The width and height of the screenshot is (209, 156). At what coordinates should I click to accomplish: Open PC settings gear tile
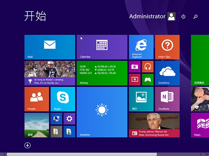[69, 119]
